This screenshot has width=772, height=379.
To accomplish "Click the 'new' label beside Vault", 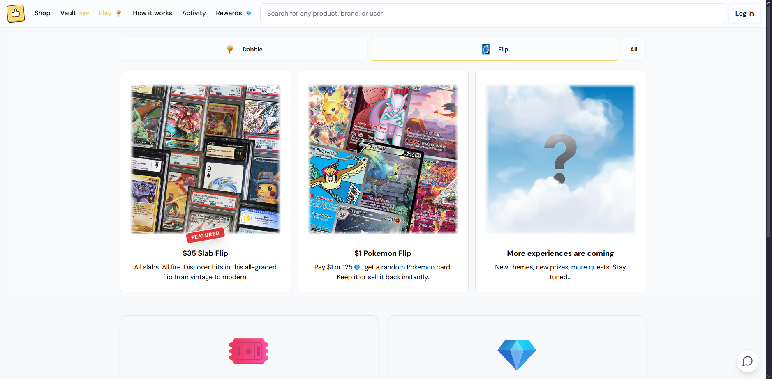I will pos(84,14).
